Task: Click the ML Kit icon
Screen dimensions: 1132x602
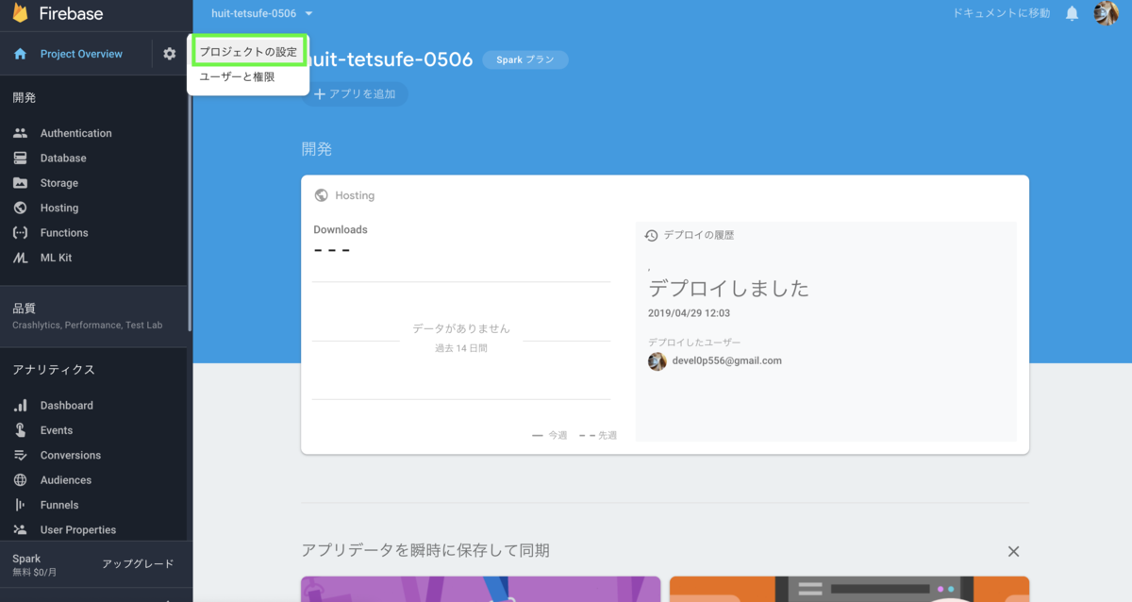Action: [20, 258]
